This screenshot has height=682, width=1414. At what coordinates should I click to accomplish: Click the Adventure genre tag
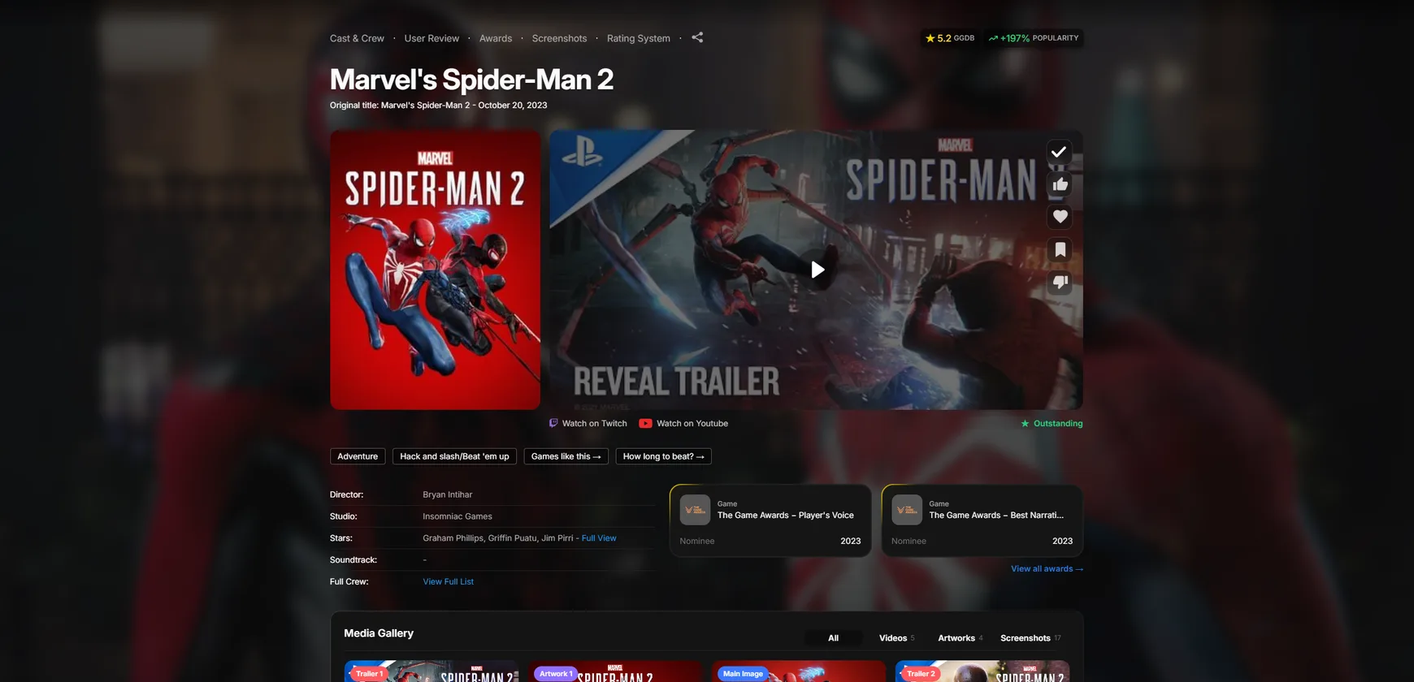358,456
